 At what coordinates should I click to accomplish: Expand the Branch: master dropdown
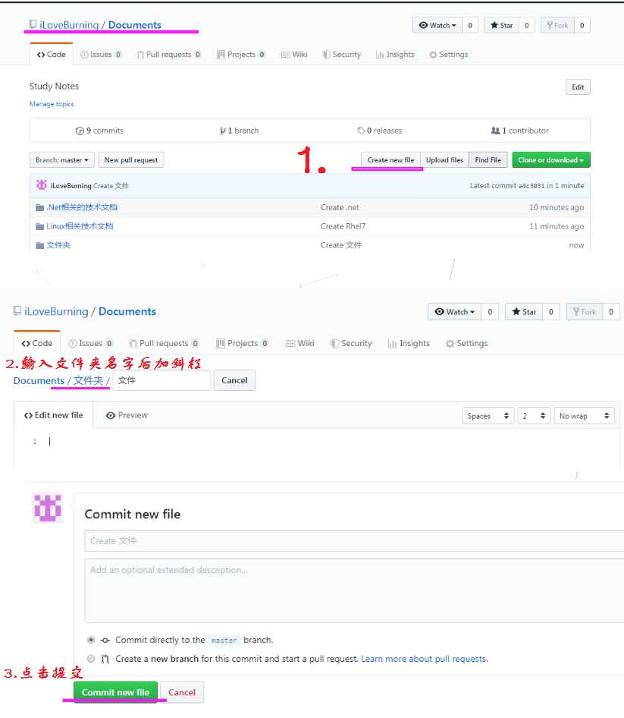61,160
